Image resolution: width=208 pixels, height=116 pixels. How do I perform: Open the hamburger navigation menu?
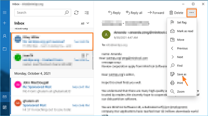(5, 12)
